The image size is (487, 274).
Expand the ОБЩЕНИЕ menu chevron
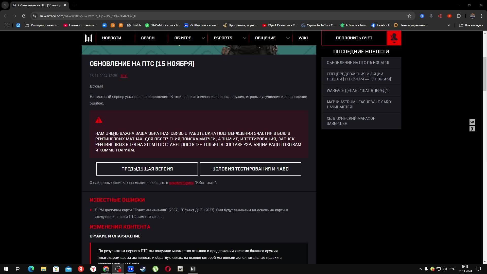[288, 38]
